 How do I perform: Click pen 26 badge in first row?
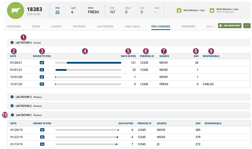click(42, 63)
